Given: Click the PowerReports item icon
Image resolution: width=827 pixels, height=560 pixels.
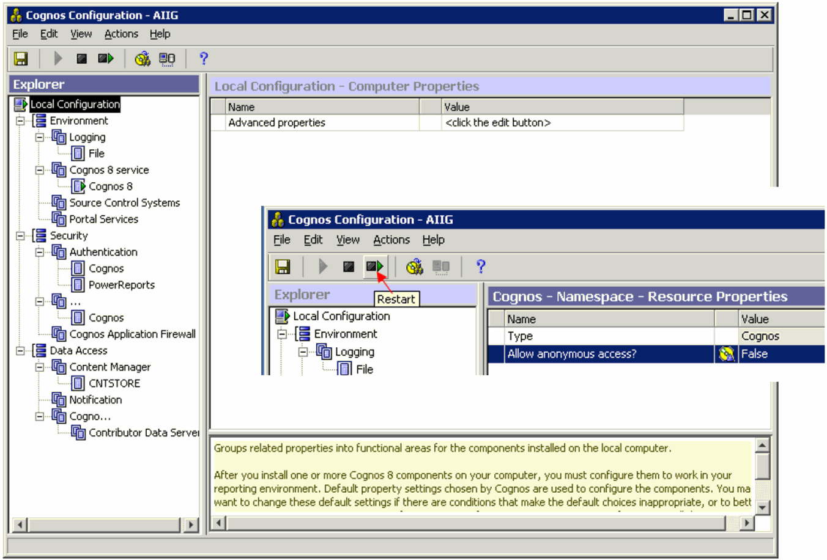Looking at the screenshot, I should coord(78,285).
